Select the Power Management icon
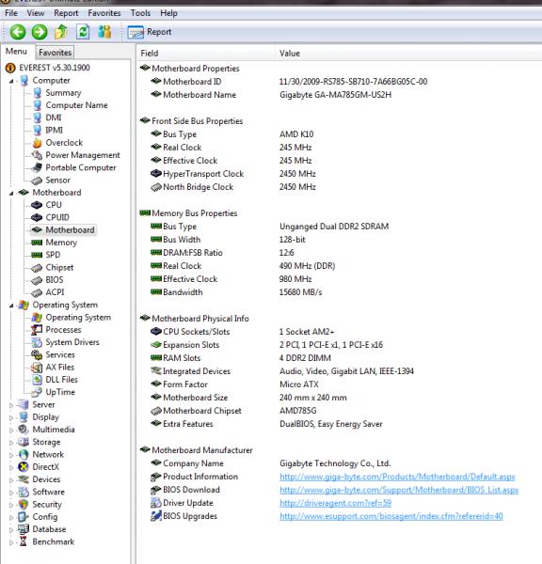The height and width of the screenshot is (564, 542). [37, 155]
